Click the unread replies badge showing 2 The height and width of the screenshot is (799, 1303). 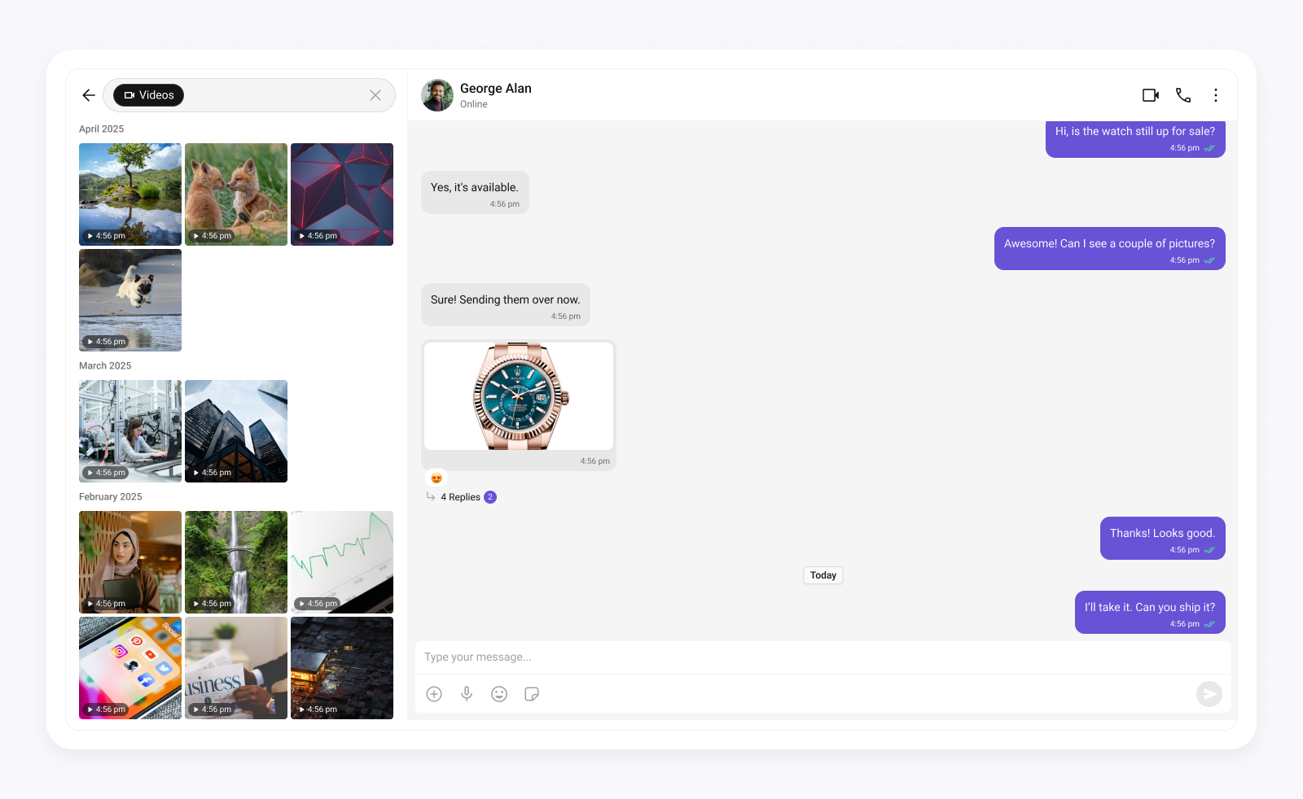pos(490,497)
